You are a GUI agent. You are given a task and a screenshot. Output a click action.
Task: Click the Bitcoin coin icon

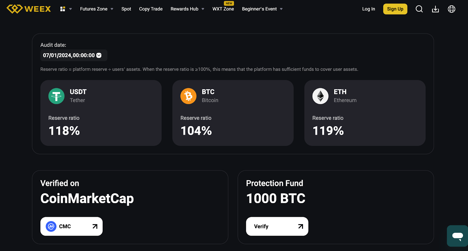coord(188,96)
